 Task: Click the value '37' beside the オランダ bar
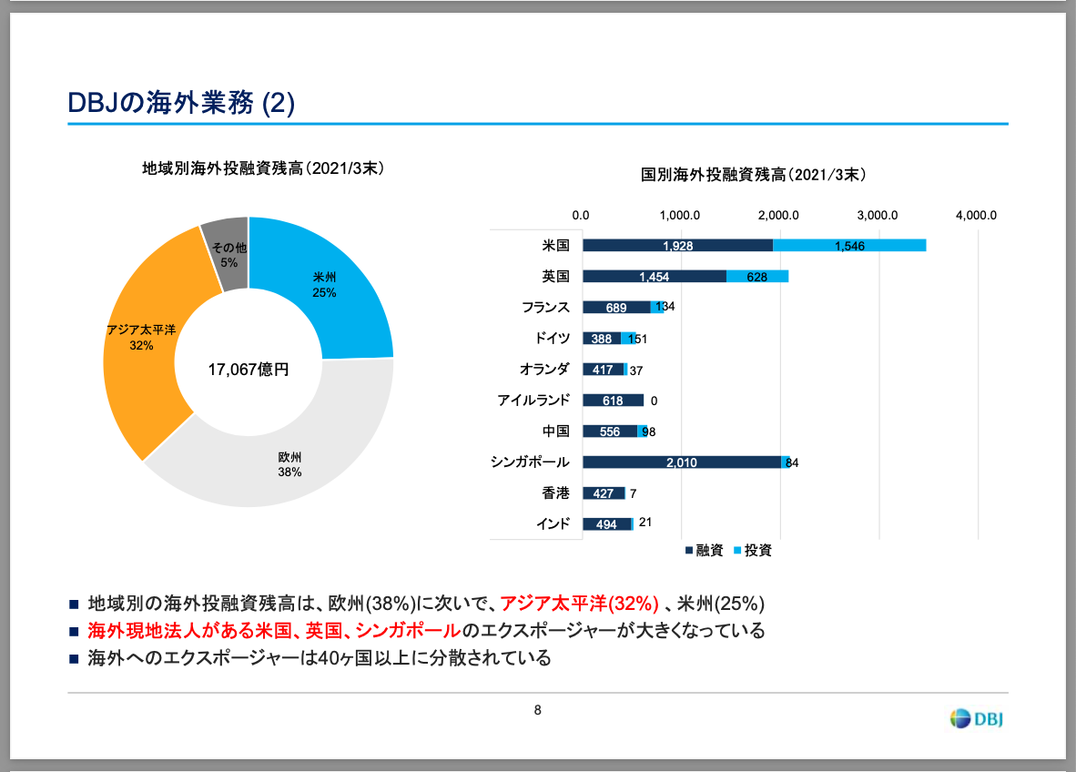pos(636,371)
